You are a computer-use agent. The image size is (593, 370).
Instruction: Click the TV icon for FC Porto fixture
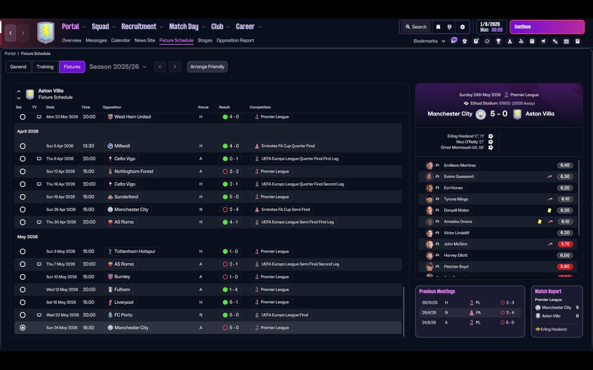tap(39, 315)
